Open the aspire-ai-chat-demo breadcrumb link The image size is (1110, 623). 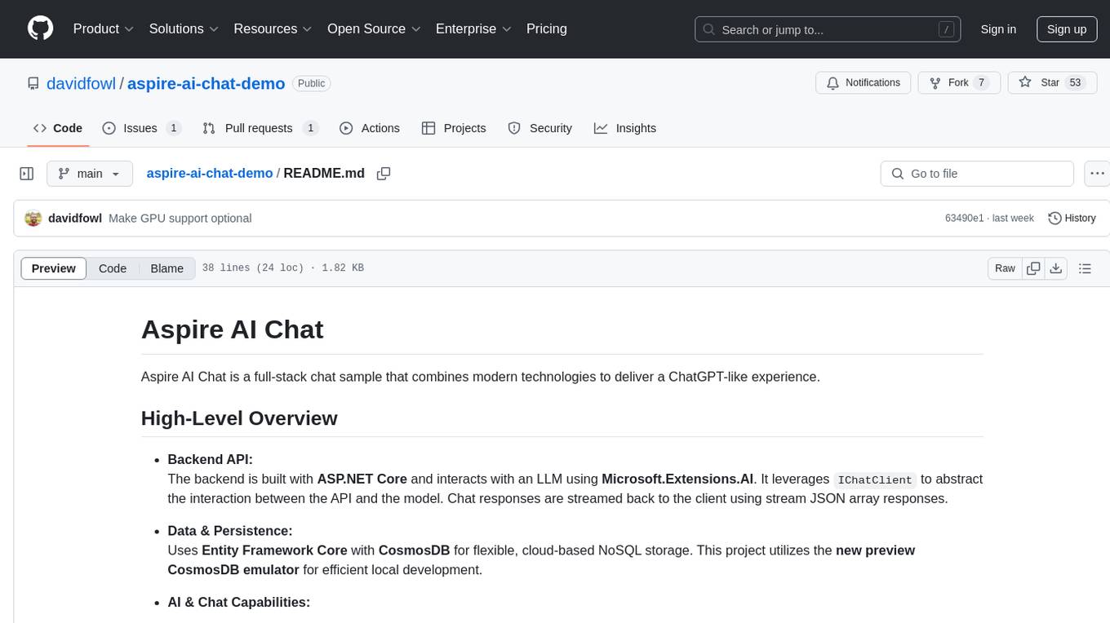210,174
